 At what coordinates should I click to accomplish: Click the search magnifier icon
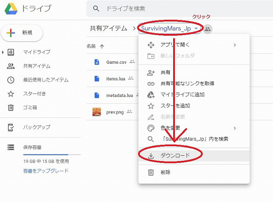[96, 9]
